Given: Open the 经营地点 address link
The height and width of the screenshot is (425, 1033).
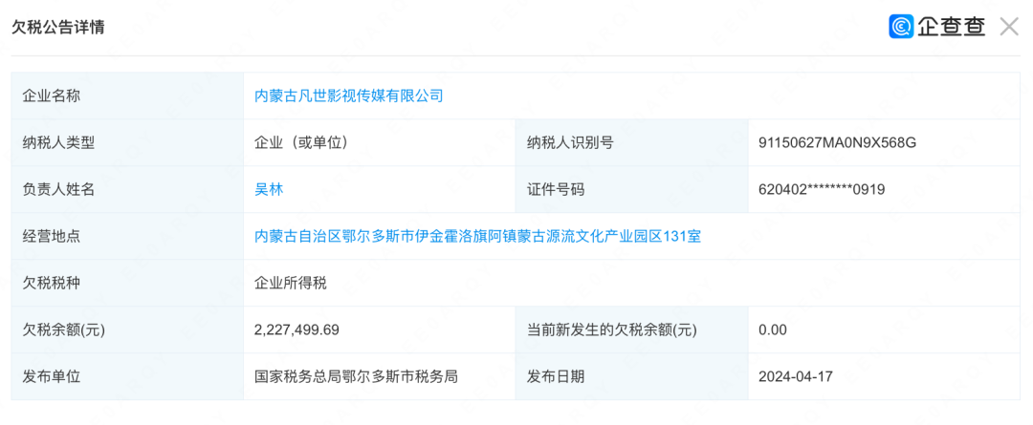Looking at the screenshot, I should (477, 236).
